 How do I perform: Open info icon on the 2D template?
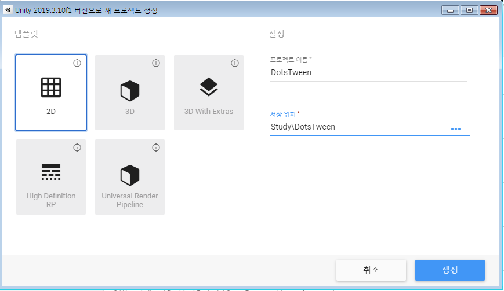point(77,63)
